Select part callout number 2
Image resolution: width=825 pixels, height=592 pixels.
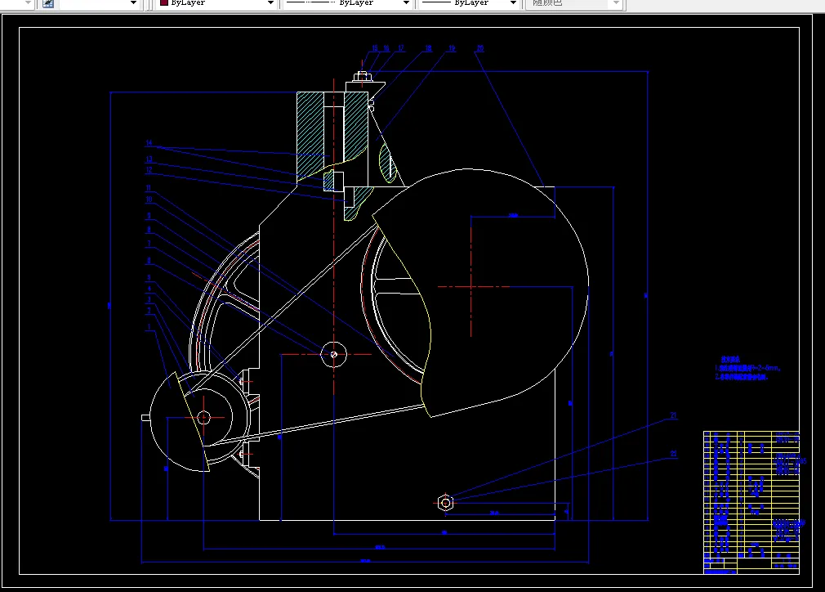coord(149,311)
